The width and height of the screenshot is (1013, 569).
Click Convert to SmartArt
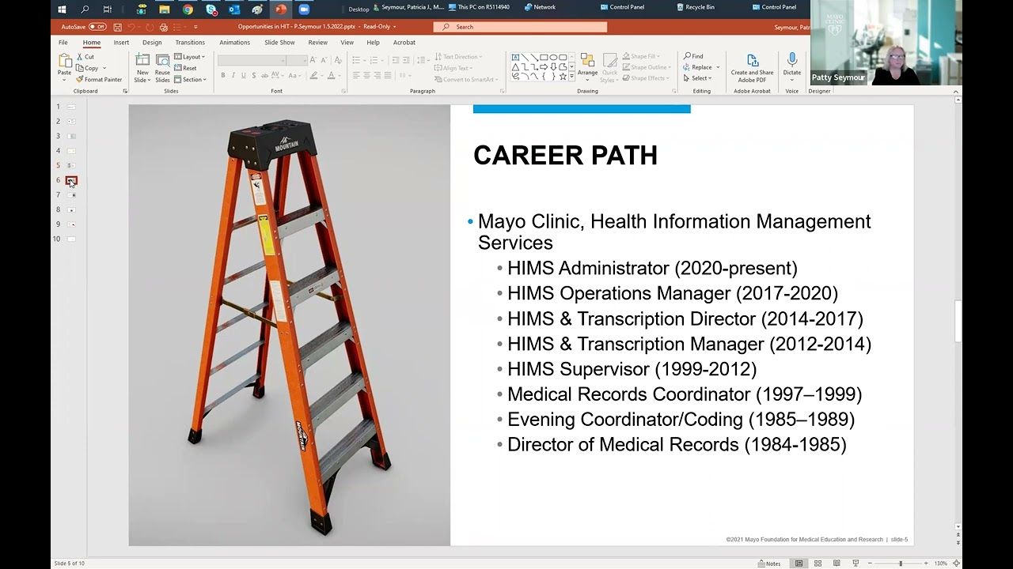pos(465,79)
